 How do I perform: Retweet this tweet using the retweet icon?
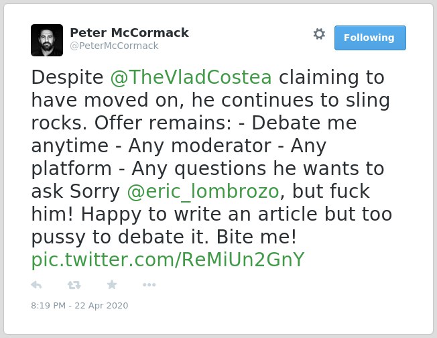[x=74, y=285]
